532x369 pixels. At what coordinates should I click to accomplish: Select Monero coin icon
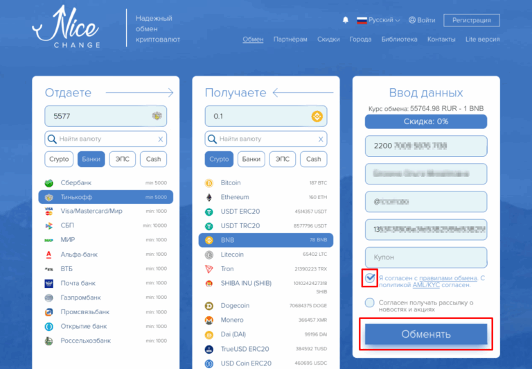click(209, 320)
